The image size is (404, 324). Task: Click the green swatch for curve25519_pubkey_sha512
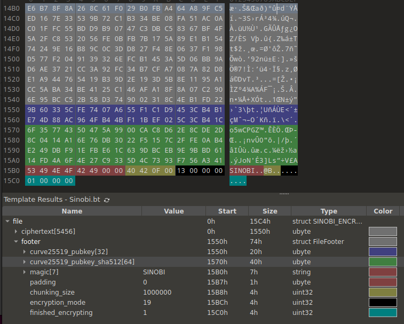click(383, 262)
